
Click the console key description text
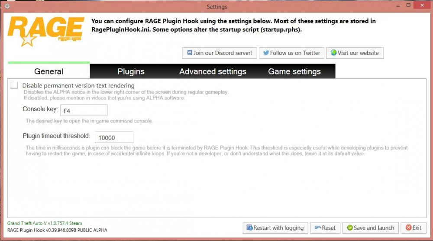tap(89, 121)
